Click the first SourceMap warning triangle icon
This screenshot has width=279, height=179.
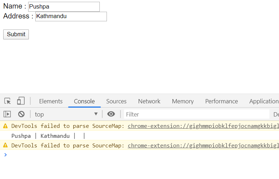[x=5, y=126]
